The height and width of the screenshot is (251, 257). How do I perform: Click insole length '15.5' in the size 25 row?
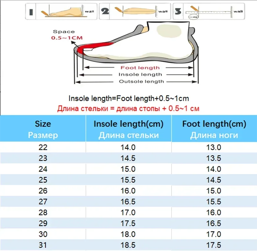(x=128, y=180)
